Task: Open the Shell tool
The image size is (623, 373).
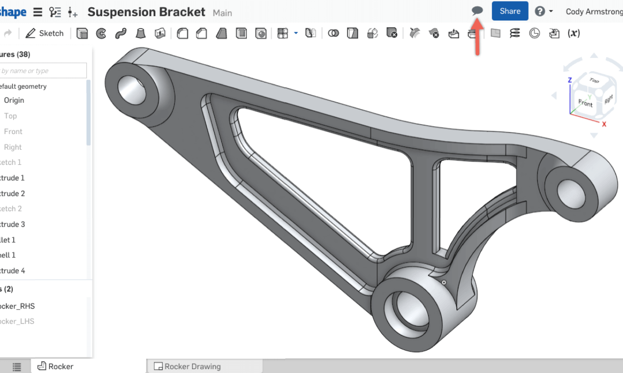Action: pyautogui.click(x=241, y=33)
